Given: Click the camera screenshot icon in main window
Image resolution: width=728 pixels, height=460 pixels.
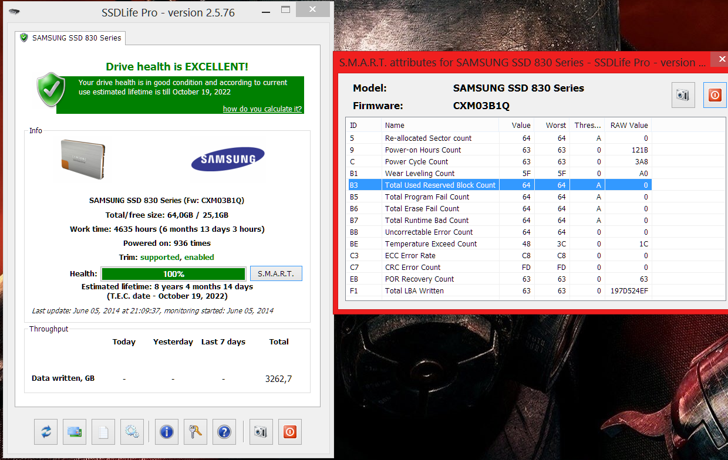Looking at the screenshot, I should 261,432.
